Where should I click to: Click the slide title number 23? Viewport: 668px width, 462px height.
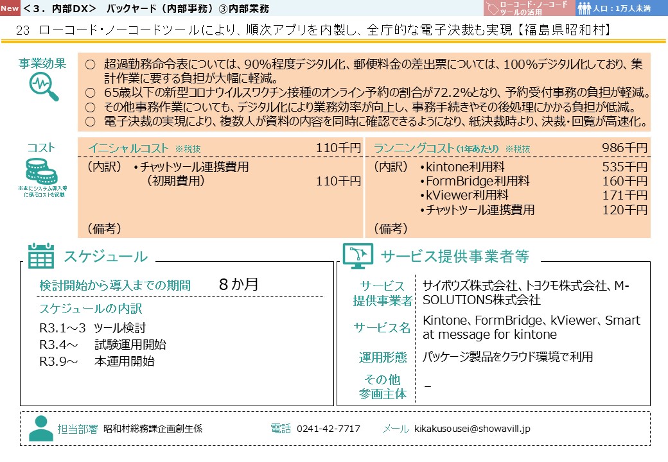point(22,30)
